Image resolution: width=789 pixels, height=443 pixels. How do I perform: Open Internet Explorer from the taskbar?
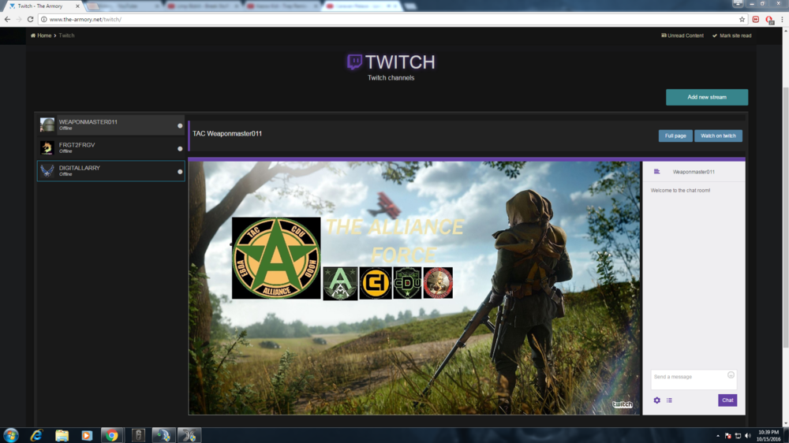36,435
